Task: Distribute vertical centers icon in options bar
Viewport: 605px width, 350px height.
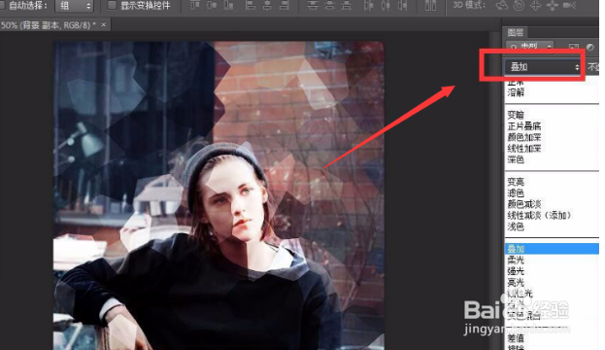Action: point(329,6)
